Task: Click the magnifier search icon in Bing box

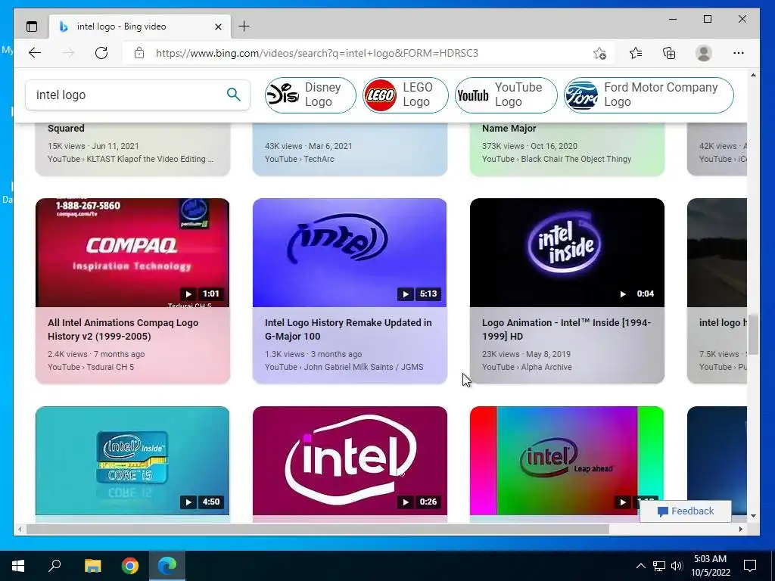Action: coord(233,95)
